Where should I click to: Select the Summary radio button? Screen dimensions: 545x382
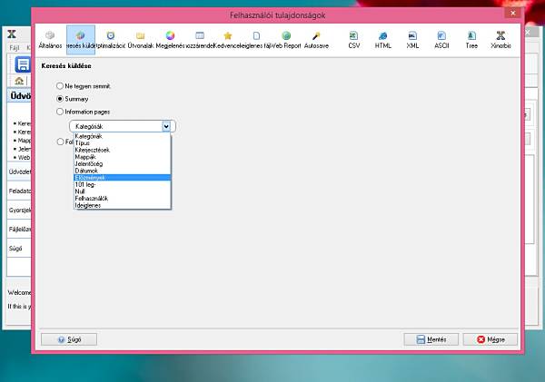[x=60, y=99]
